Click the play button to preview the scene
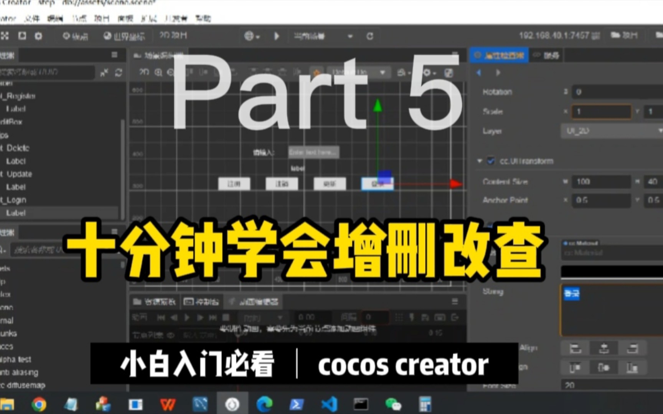 pos(277,36)
